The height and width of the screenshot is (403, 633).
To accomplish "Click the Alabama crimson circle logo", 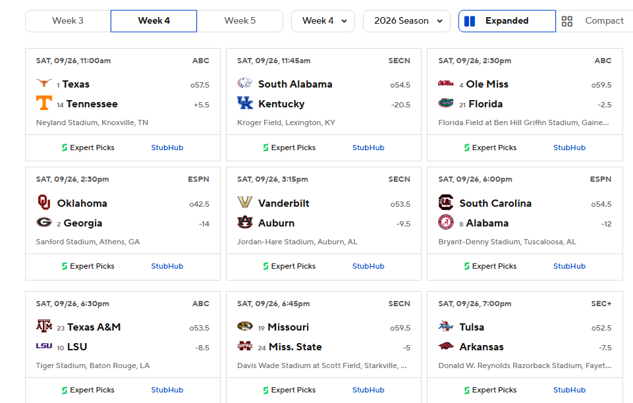I will 446,222.
